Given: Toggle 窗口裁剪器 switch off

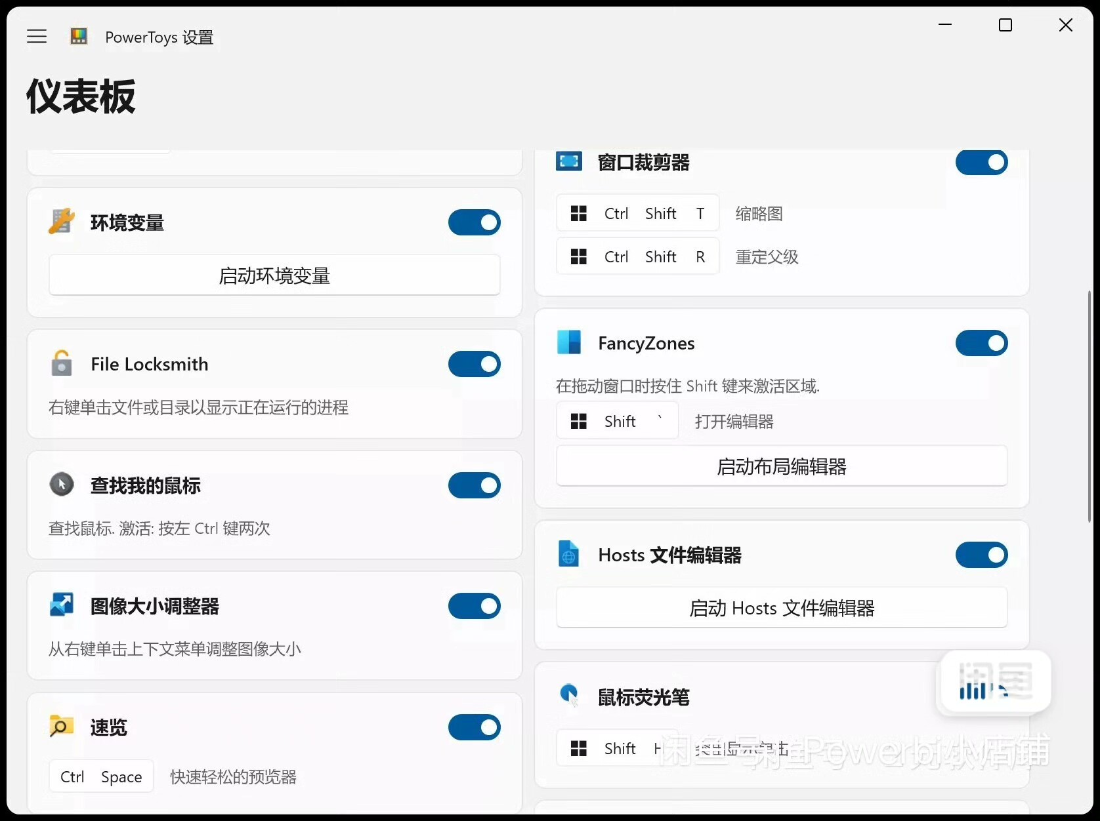Looking at the screenshot, I should (x=982, y=162).
